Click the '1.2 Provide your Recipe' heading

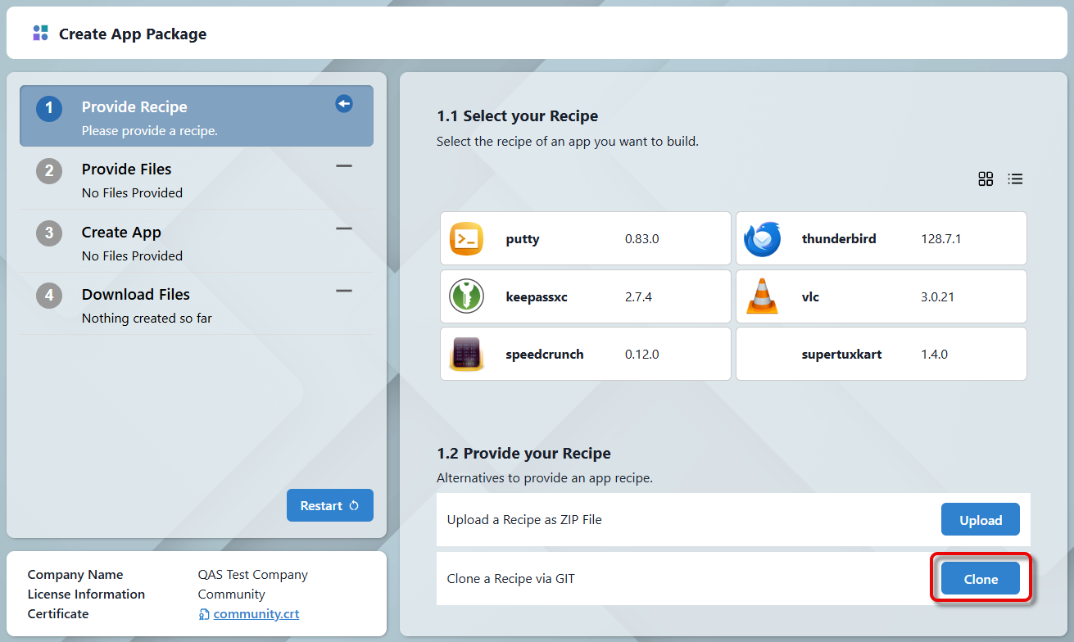point(523,454)
